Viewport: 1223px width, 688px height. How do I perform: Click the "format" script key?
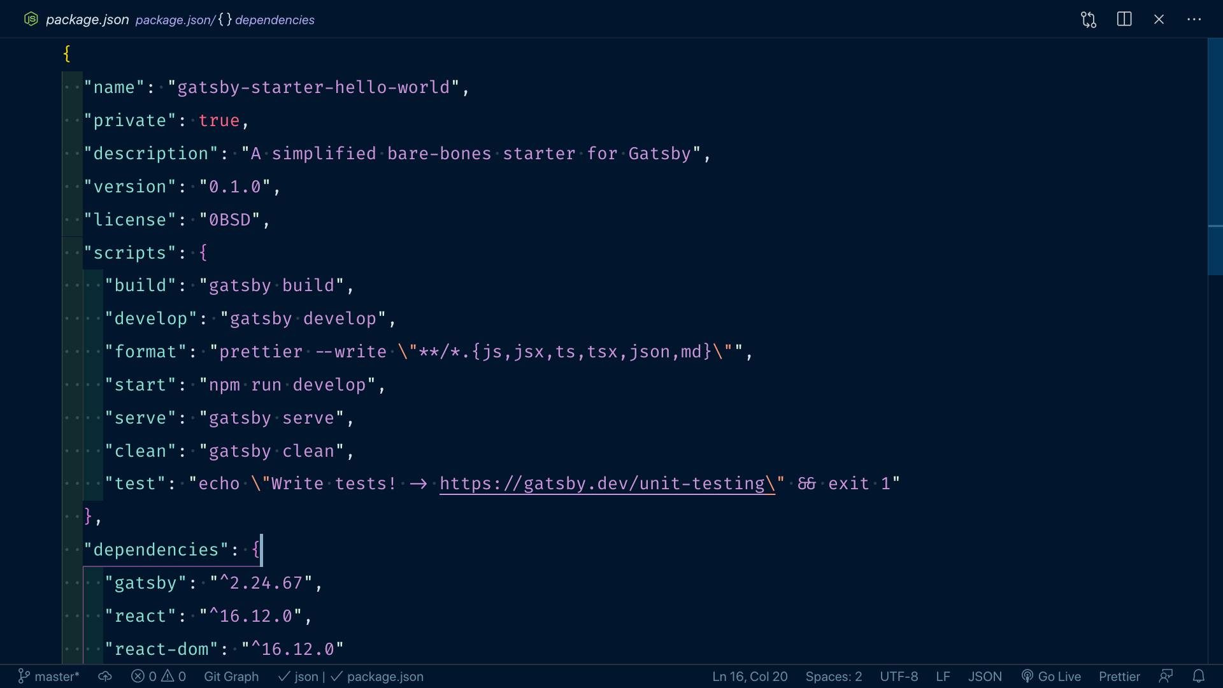(146, 352)
